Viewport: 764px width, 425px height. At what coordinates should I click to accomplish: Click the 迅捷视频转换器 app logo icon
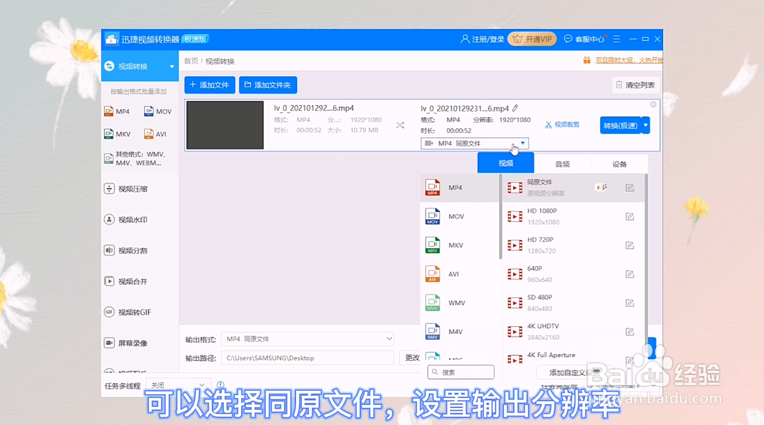coord(112,39)
